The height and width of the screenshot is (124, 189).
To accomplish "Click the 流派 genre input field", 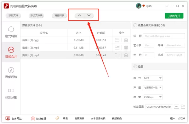I will coord(175,55).
